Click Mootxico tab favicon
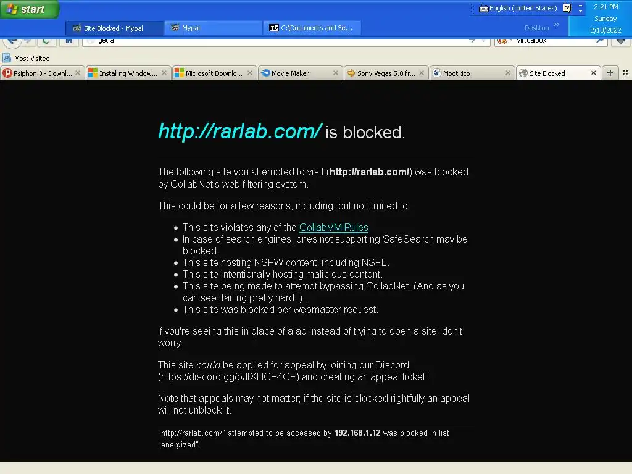The width and height of the screenshot is (632, 474). [436, 73]
